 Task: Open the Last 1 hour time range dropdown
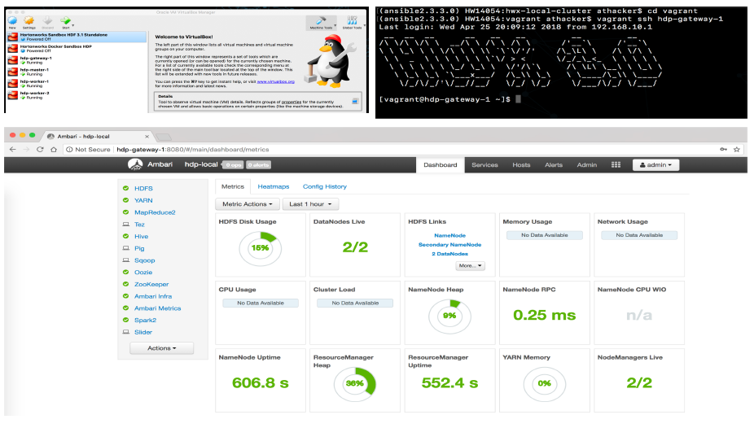click(310, 204)
